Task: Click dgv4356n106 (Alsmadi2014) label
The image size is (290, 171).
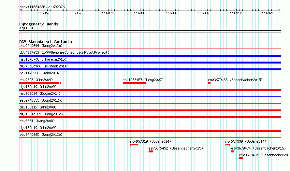Action: [x=44, y=66]
